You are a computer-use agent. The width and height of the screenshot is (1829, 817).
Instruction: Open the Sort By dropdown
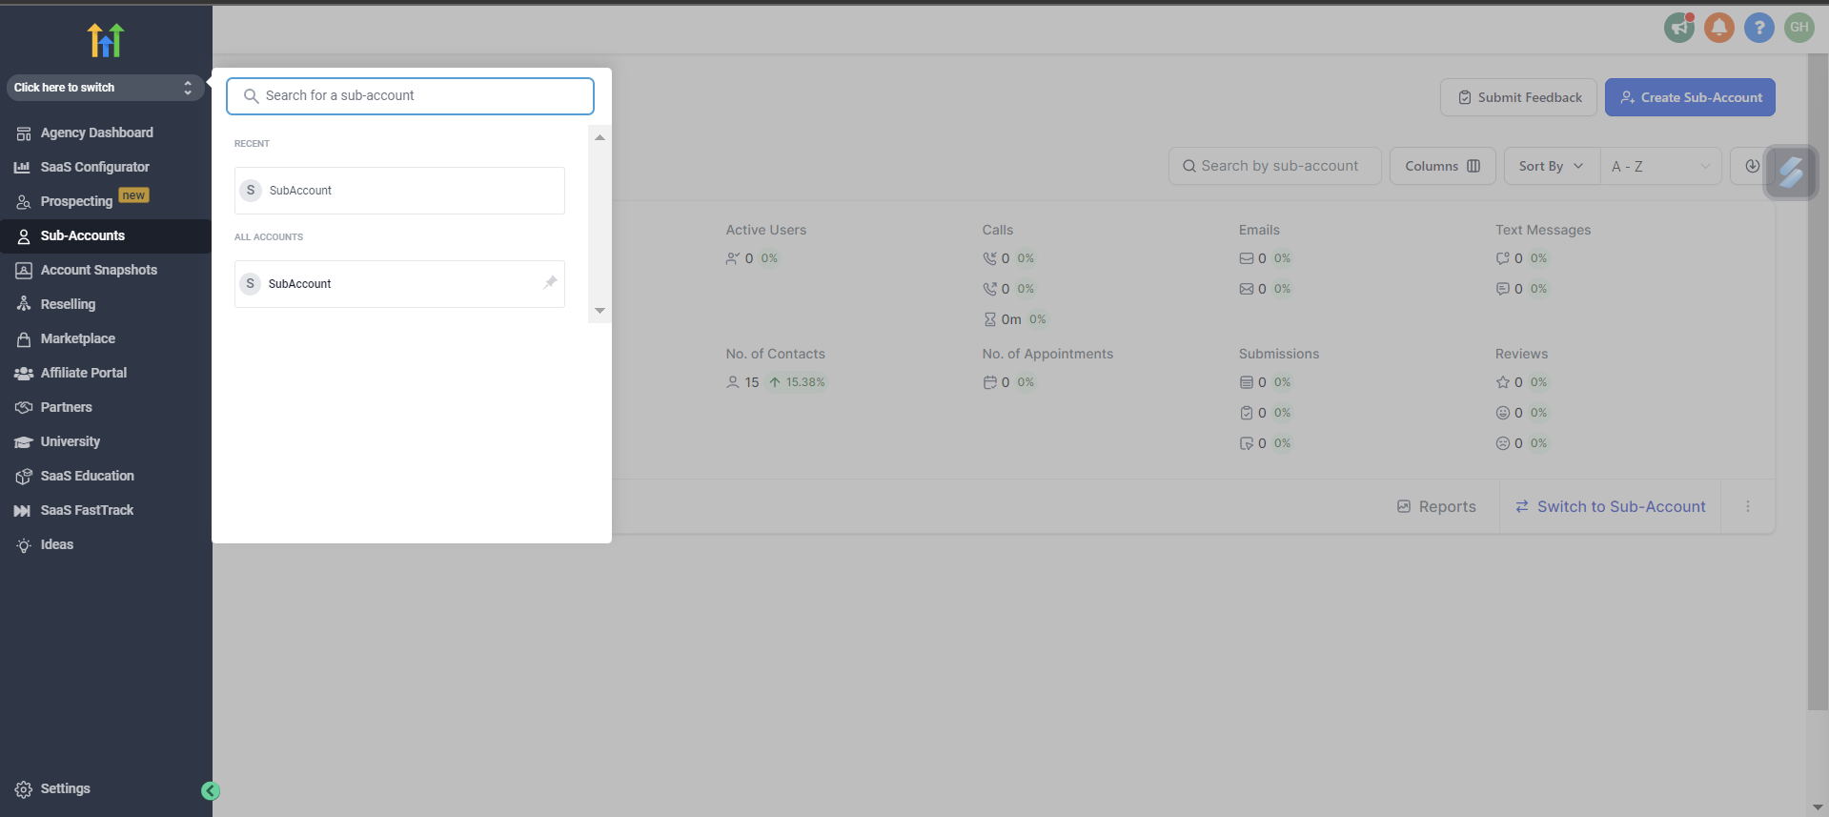coord(1551,166)
